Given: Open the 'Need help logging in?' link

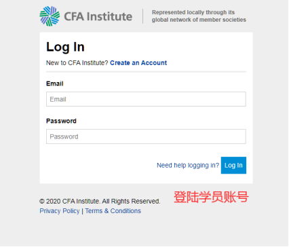Looking at the screenshot, I should (188, 166).
